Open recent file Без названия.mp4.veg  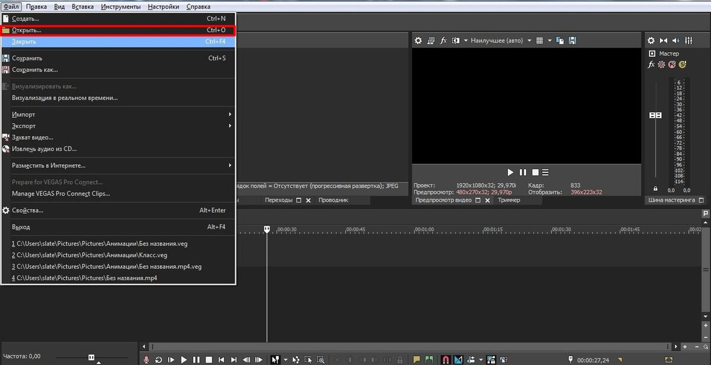(118, 267)
